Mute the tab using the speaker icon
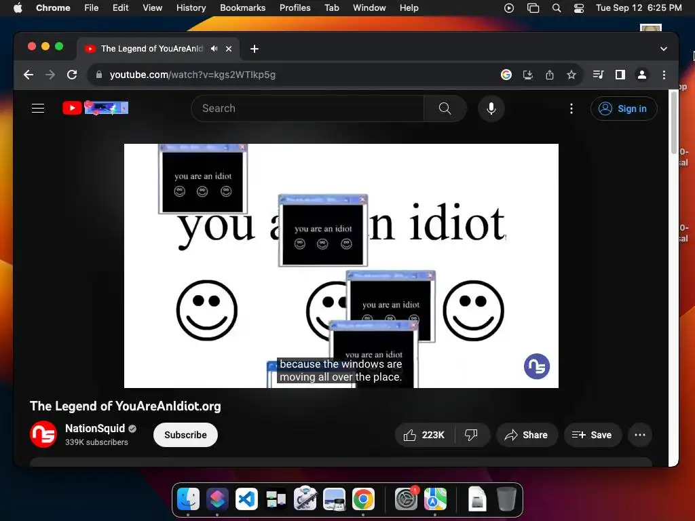Image resolution: width=695 pixels, height=521 pixels. coord(214,49)
